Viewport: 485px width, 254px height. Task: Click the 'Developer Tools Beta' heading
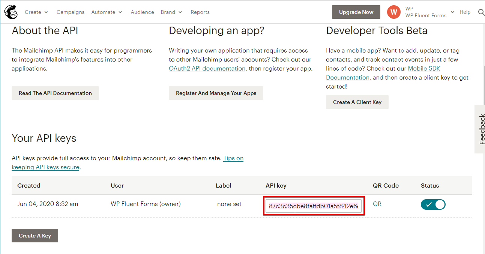377,31
